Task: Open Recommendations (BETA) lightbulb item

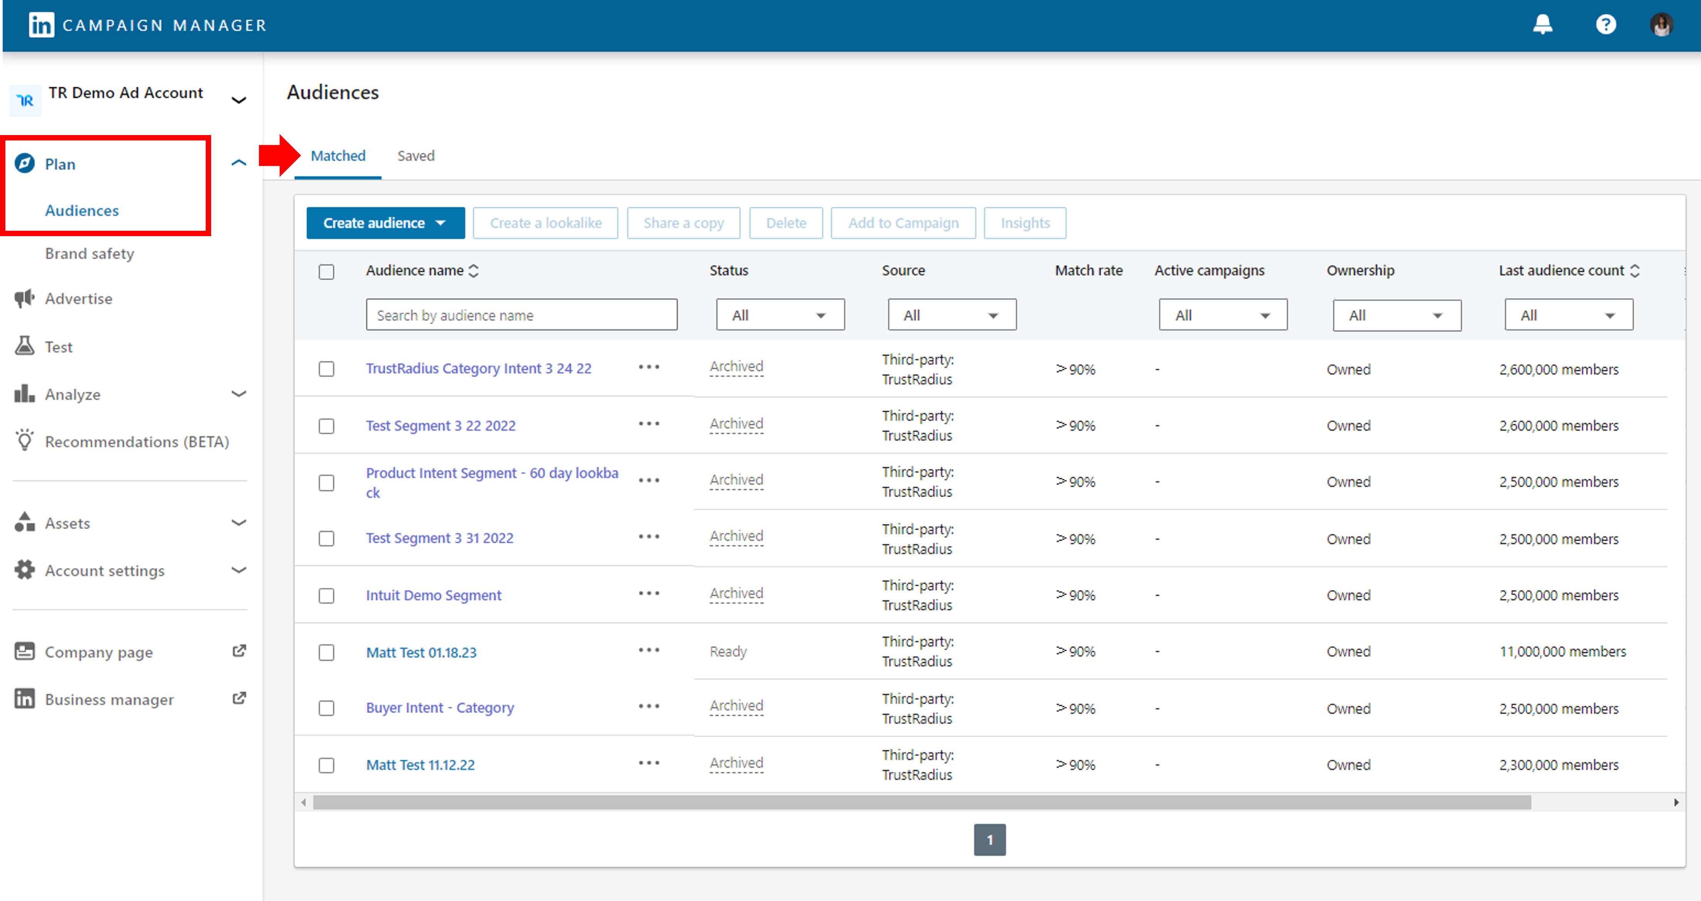Action: pyautogui.click(x=136, y=441)
